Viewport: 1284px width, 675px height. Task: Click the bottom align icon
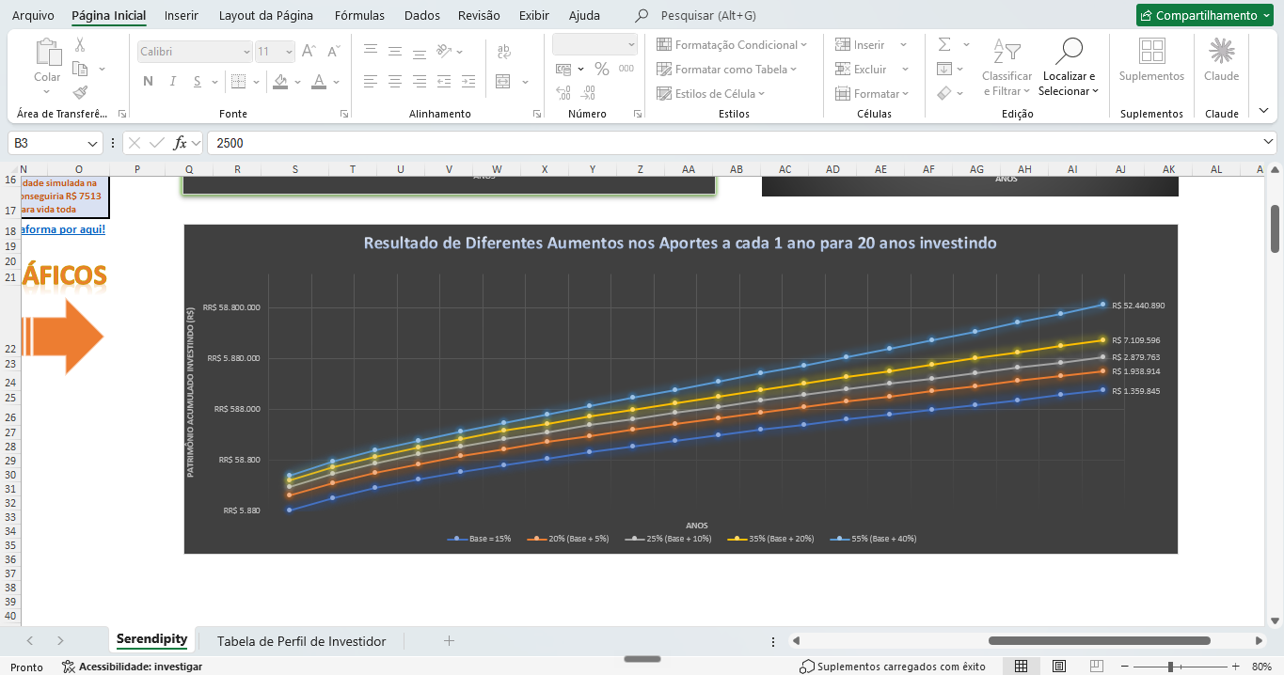tap(420, 52)
